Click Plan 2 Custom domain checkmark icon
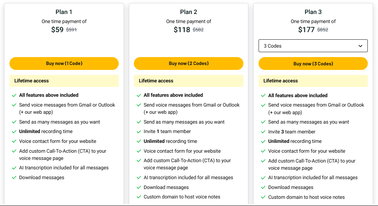 138,197
